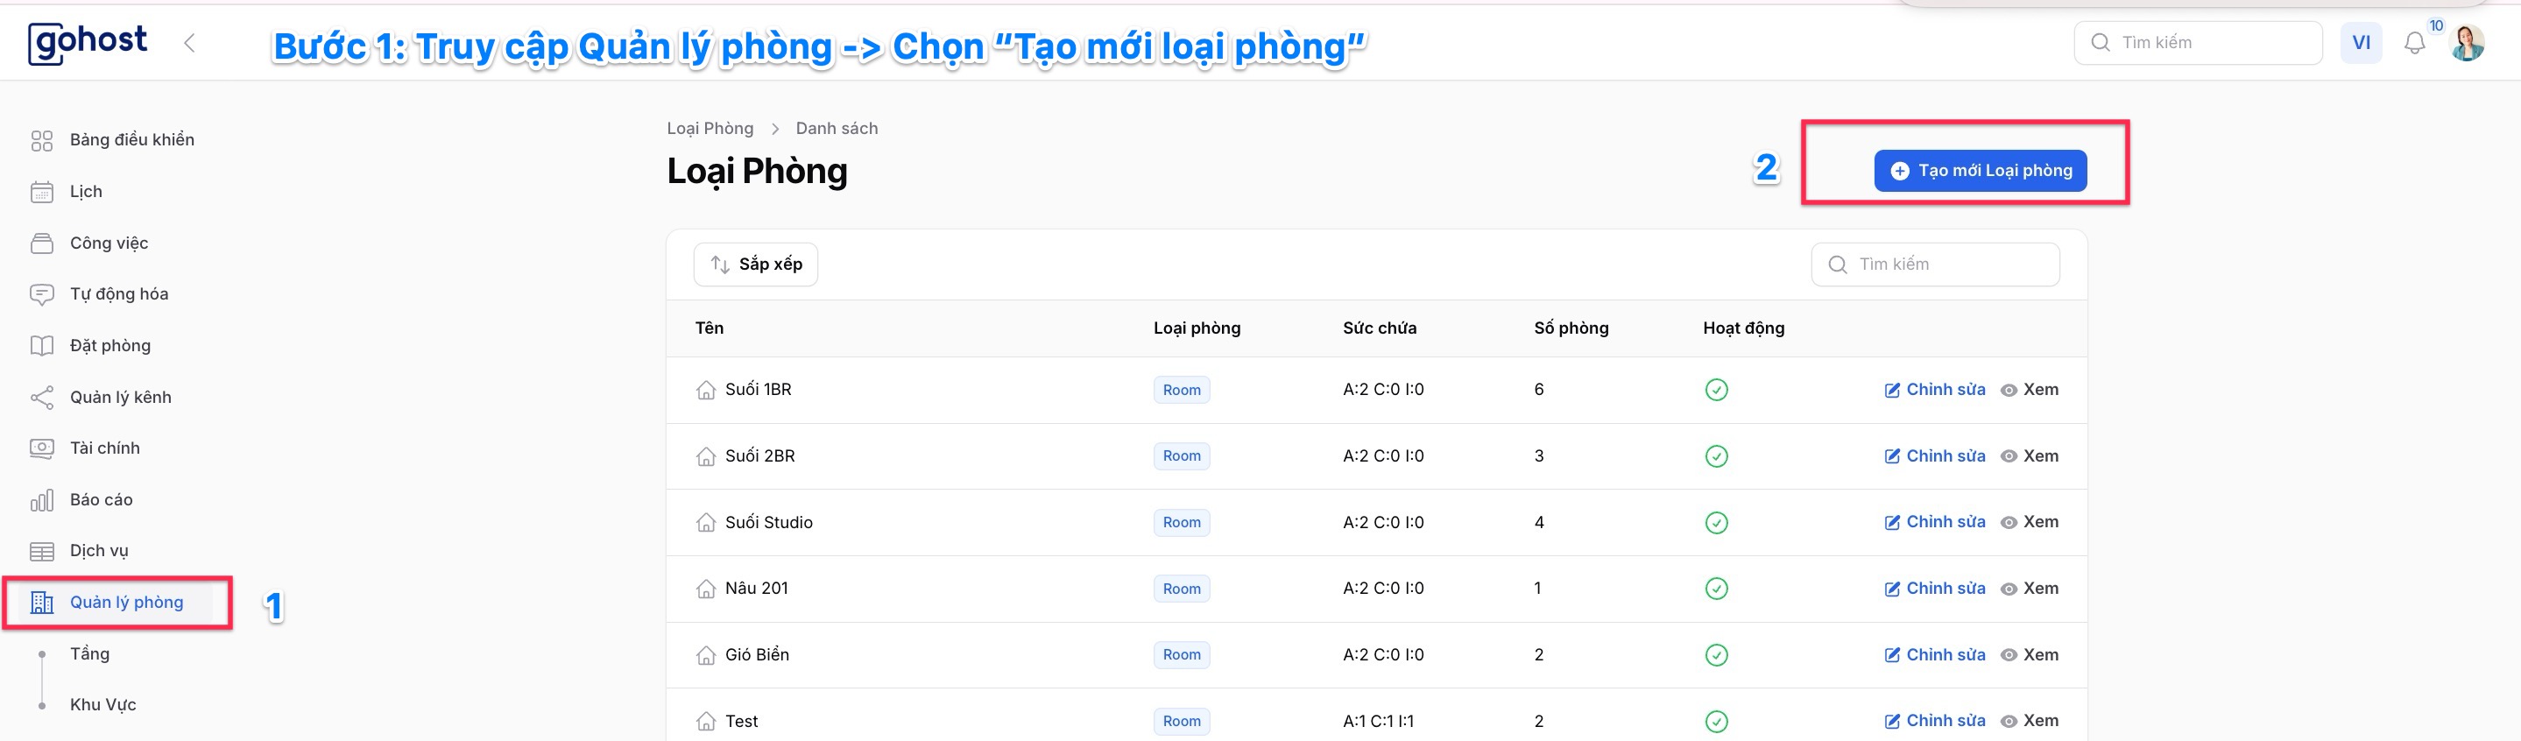View Suối 2BR using the Xem eye
The width and height of the screenshot is (2521, 741).
tap(2029, 456)
